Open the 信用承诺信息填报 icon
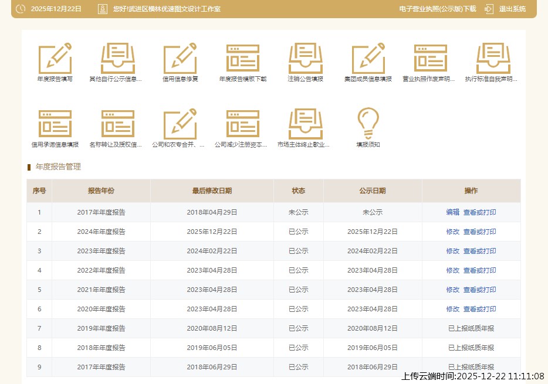Viewport: 548px width, 384px height. [x=55, y=124]
